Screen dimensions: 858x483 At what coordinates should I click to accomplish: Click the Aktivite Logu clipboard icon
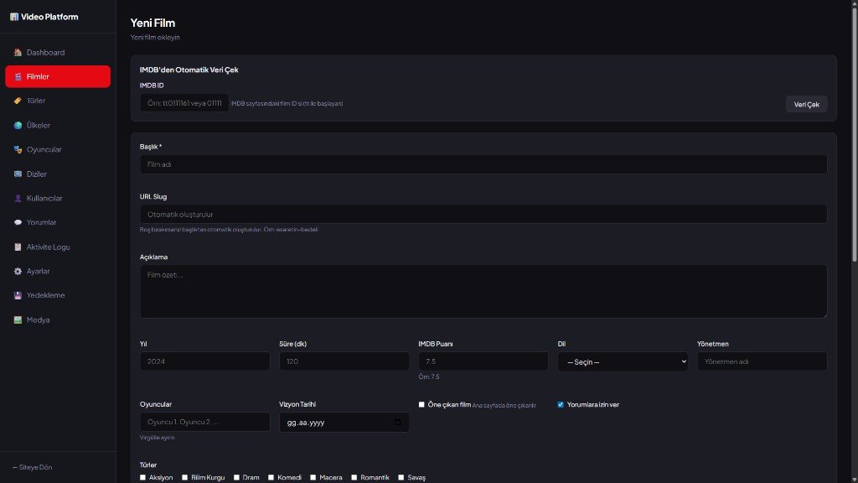(x=17, y=247)
